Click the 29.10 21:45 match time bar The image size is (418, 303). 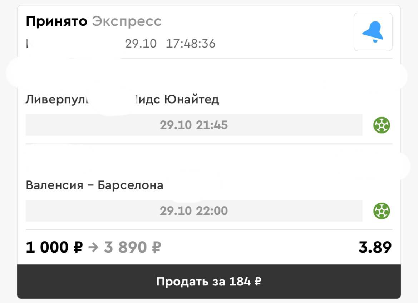pos(194,125)
